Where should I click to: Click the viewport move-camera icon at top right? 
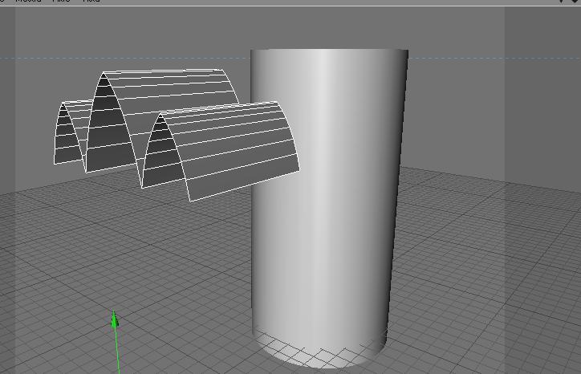(x=562, y=1)
